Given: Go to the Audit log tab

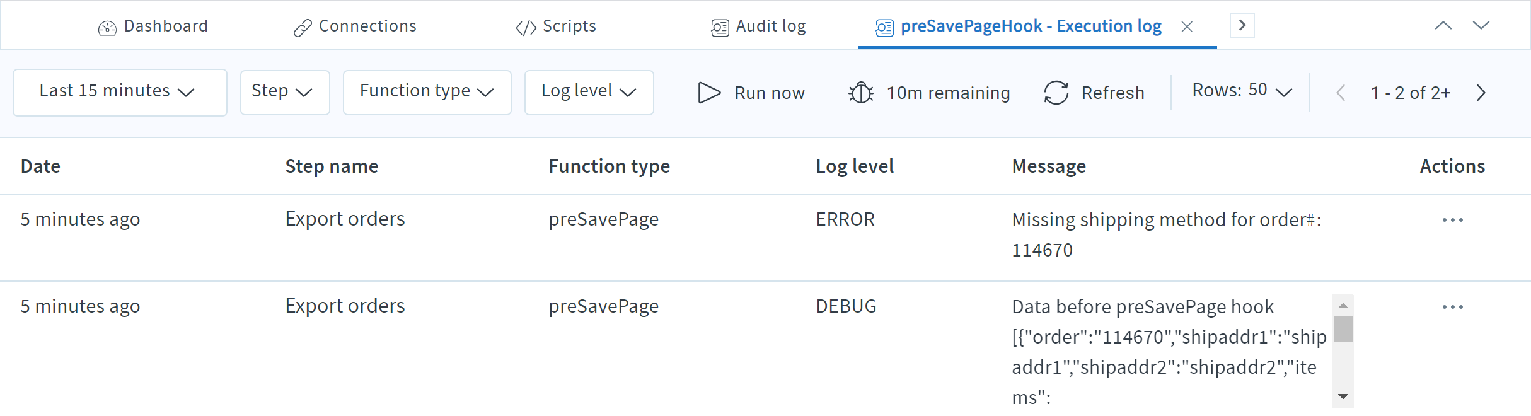Looking at the screenshot, I should click(x=759, y=26).
